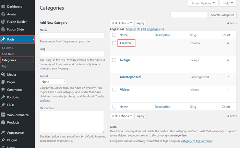The width and height of the screenshot is (240, 148).
Task: Open the Design category link
Action: tap(125, 60)
